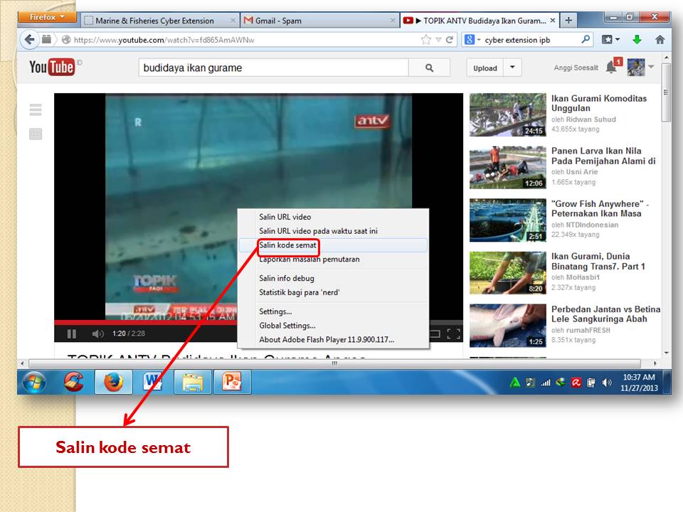Viewport: 683px width, 512px height.
Task: Click the YouTube search input field
Action: pos(273,68)
